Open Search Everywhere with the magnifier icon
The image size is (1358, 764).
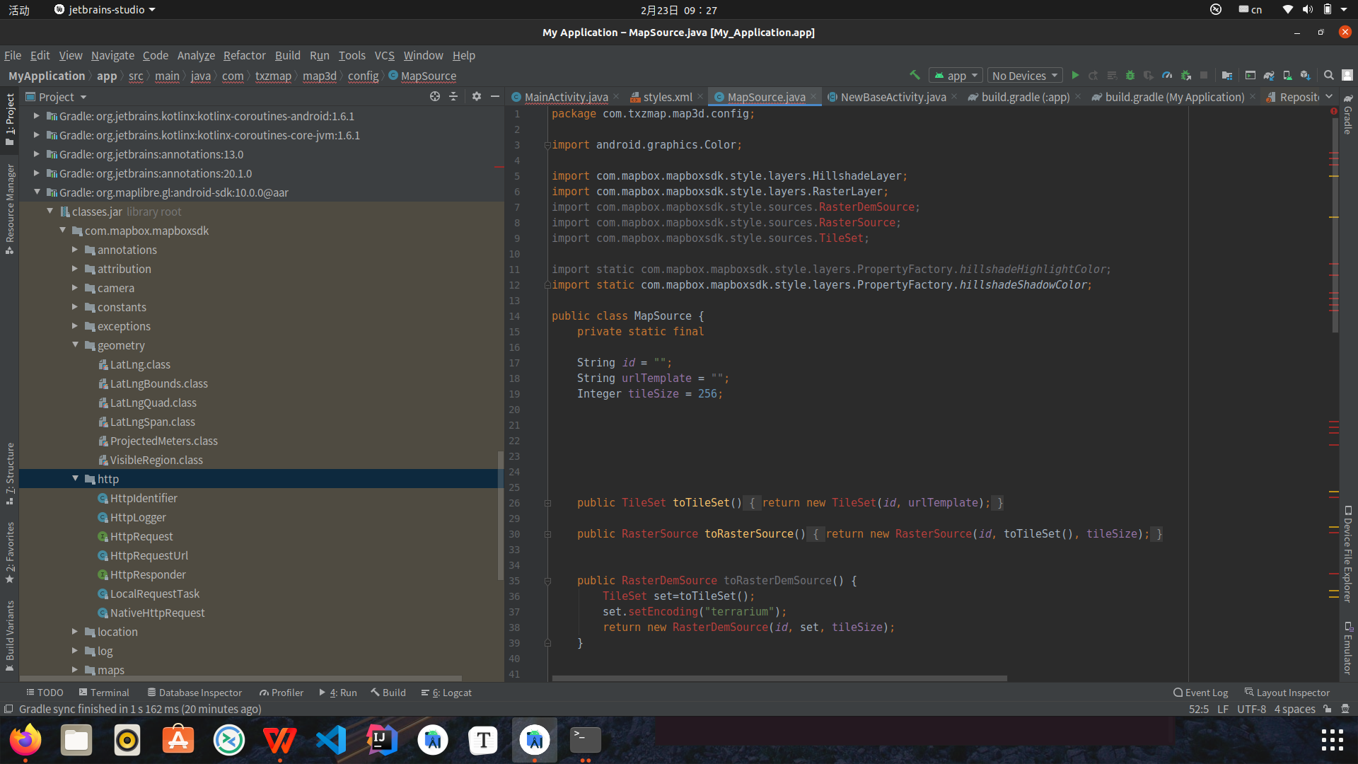click(1328, 75)
